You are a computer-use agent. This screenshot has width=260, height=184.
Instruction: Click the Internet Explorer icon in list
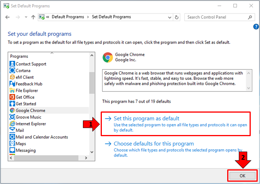[x=12, y=124]
